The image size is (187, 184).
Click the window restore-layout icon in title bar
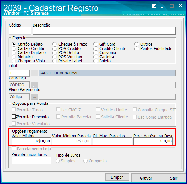(154, 6)
